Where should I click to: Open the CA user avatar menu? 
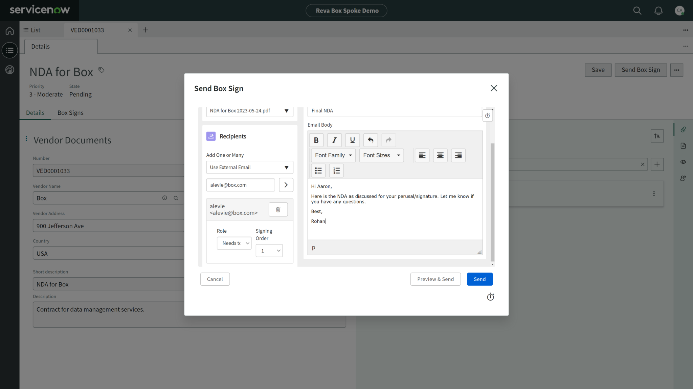pyautogui.click(x=679, y=10)
